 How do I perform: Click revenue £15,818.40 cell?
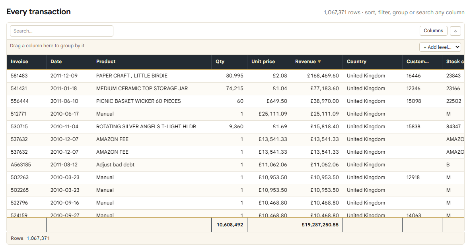click(x=317, y=127)
